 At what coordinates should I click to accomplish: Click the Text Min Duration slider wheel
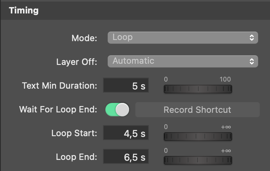(x=198, y=89)
